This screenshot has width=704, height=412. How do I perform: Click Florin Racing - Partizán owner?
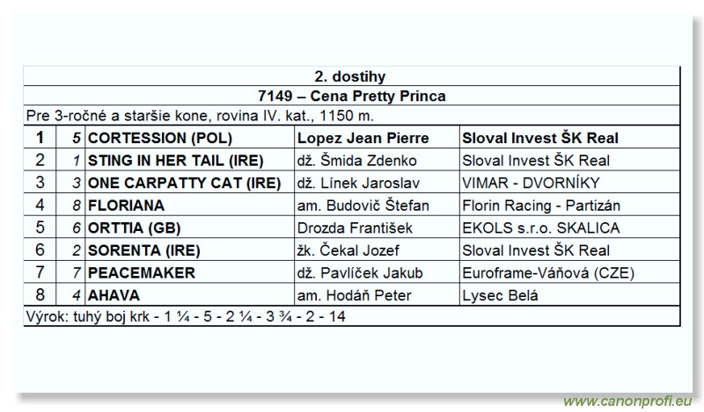[541, 206]
